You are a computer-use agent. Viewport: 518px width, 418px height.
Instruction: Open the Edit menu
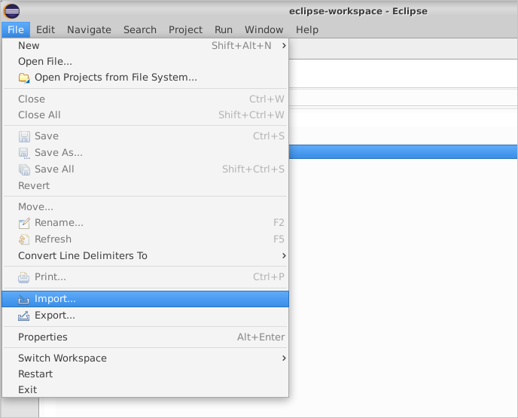pos(46,29)
